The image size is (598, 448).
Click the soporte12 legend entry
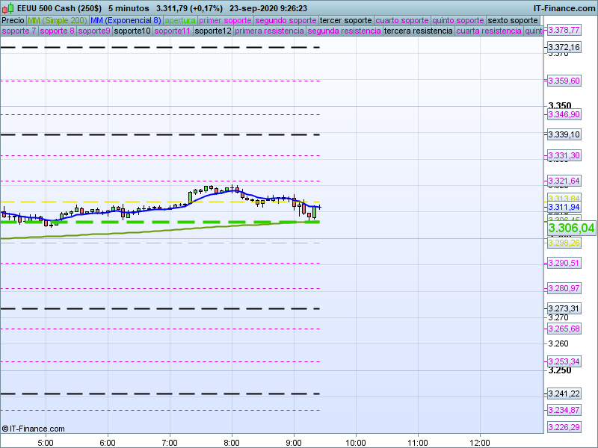[x=213, y=31]
